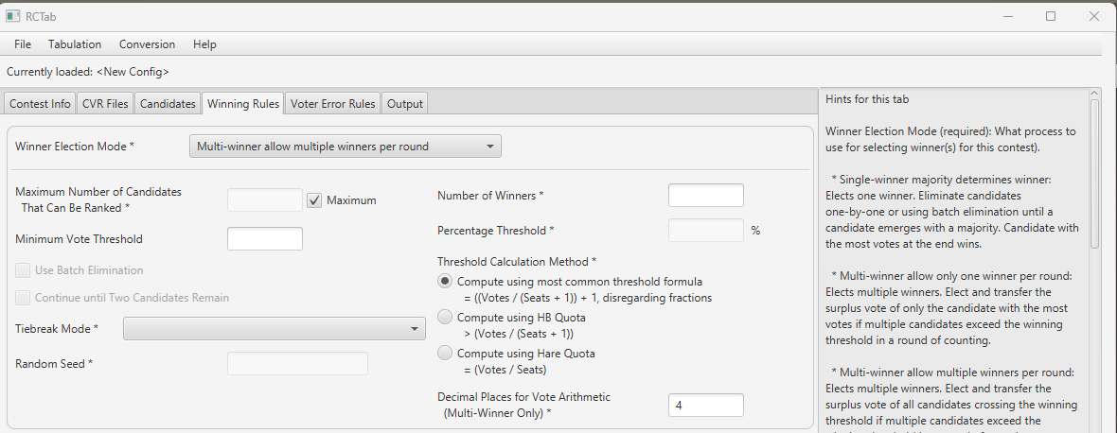Select most common threshold formula radio
Viewport: 1117px width, 433px height.
[x=445, y=282]
